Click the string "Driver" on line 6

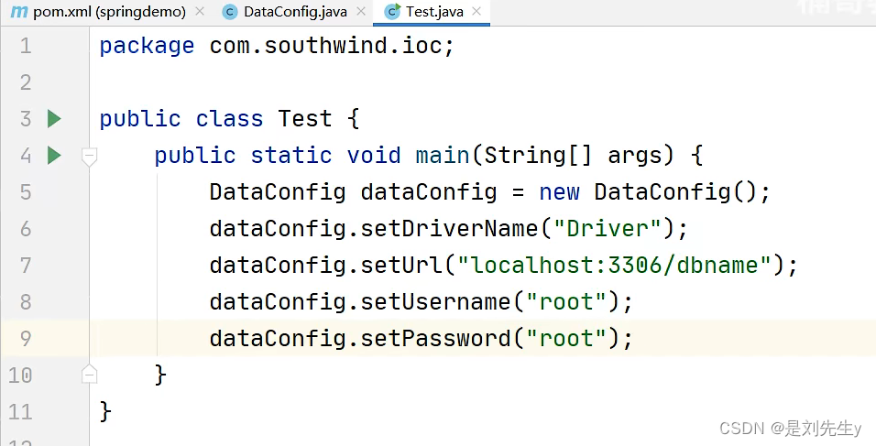608,229
